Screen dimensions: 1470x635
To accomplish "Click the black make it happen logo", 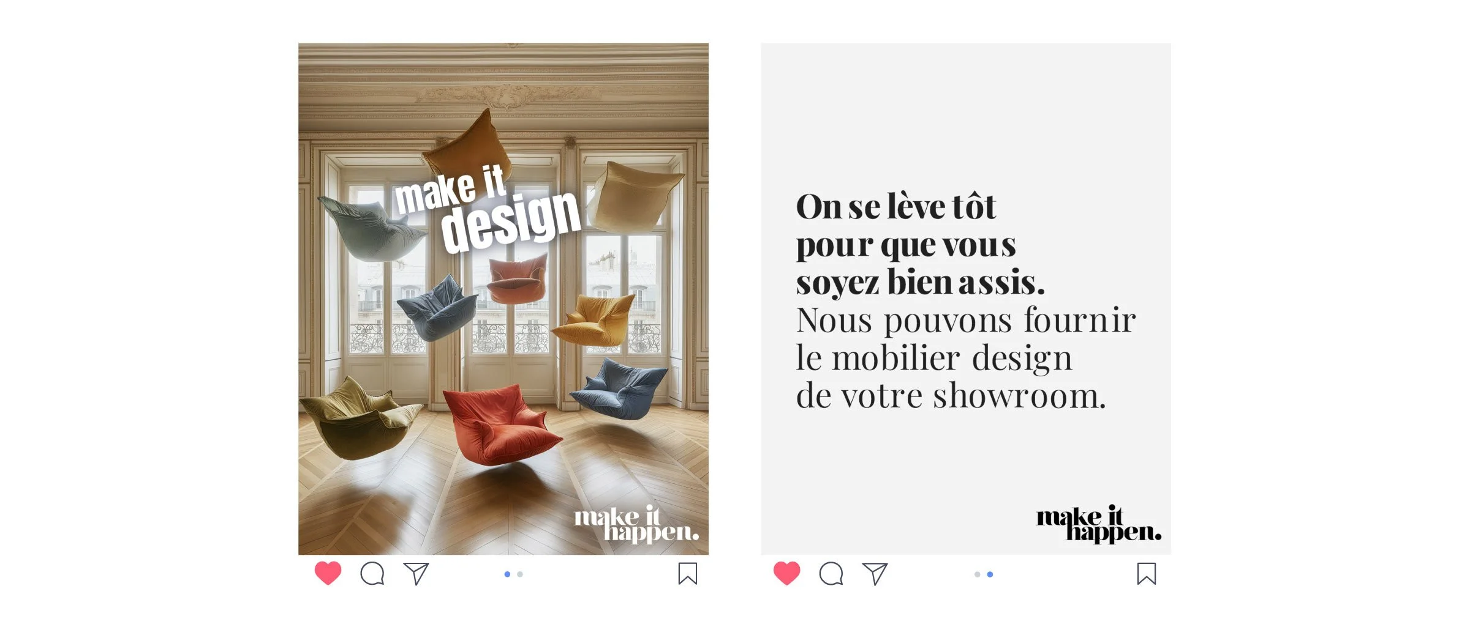I will coord(1099,524).
